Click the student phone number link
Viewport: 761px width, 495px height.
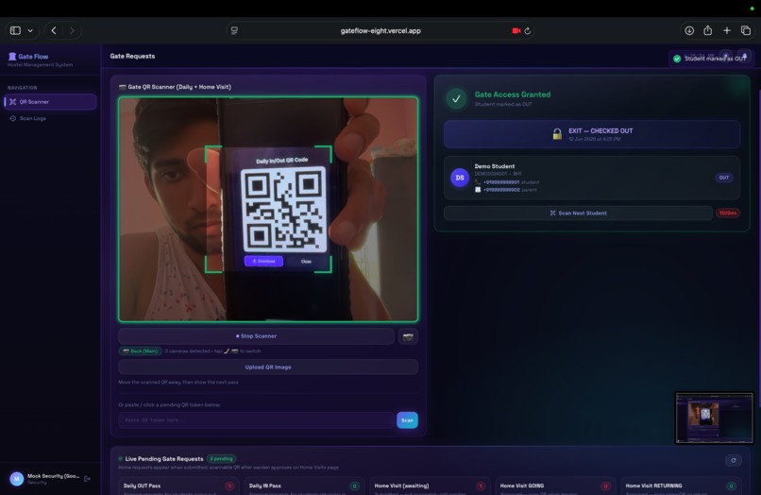point(501,182)
